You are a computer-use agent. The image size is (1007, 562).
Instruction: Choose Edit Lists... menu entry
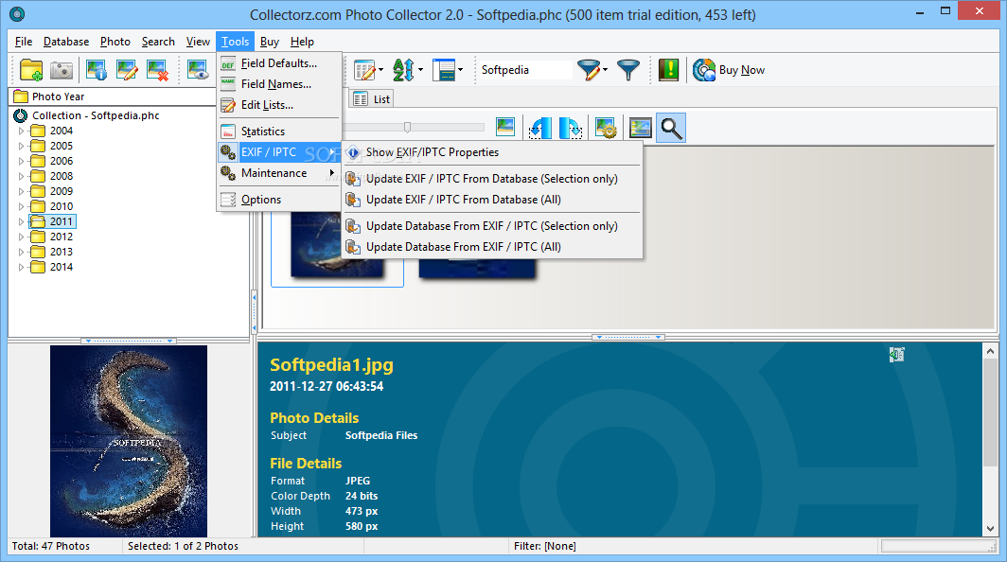click(x=278, y=105)
